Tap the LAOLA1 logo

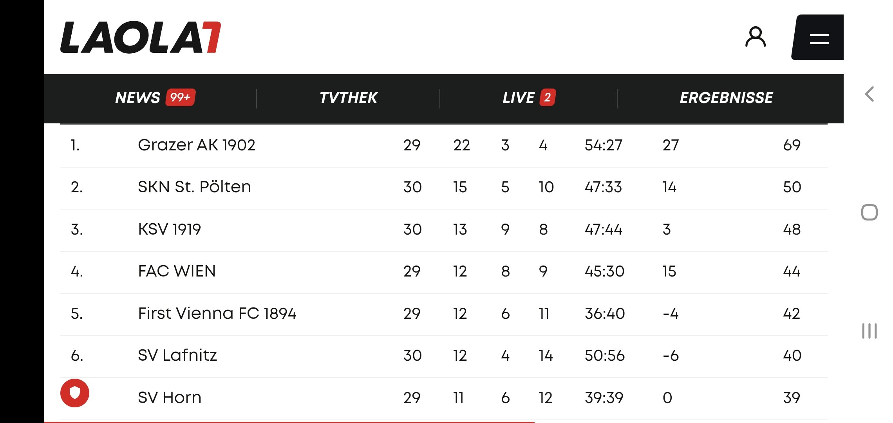pyautogui.click(x=141, y=37)
